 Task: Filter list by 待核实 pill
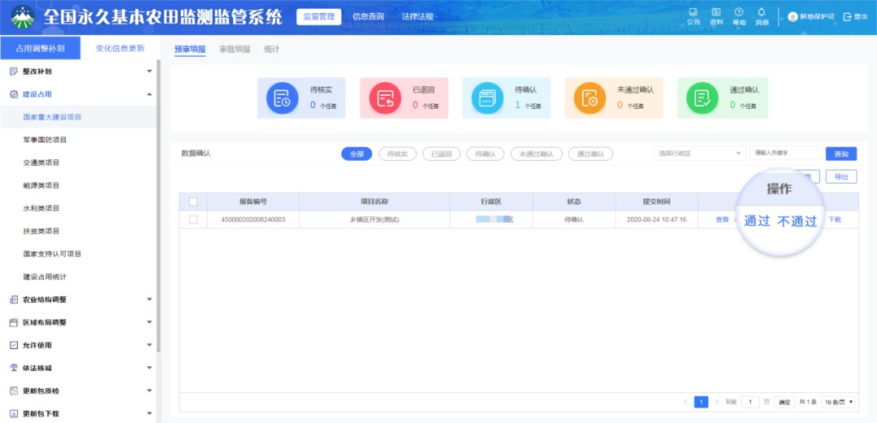coord(398,154)
